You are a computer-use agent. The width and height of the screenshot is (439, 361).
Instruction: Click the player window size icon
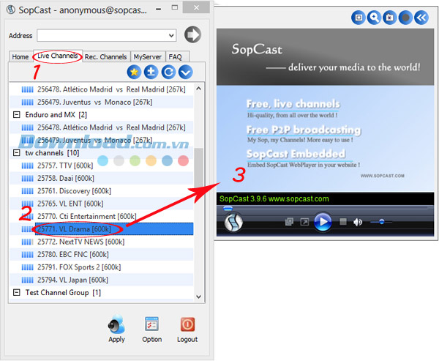tap(359, 18)
